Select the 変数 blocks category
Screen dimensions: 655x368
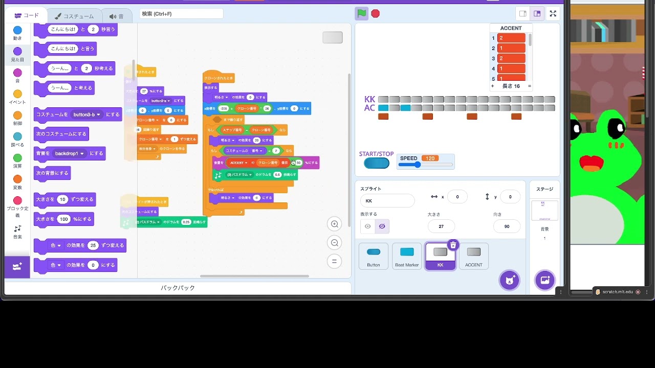click(x=17, y=182)
